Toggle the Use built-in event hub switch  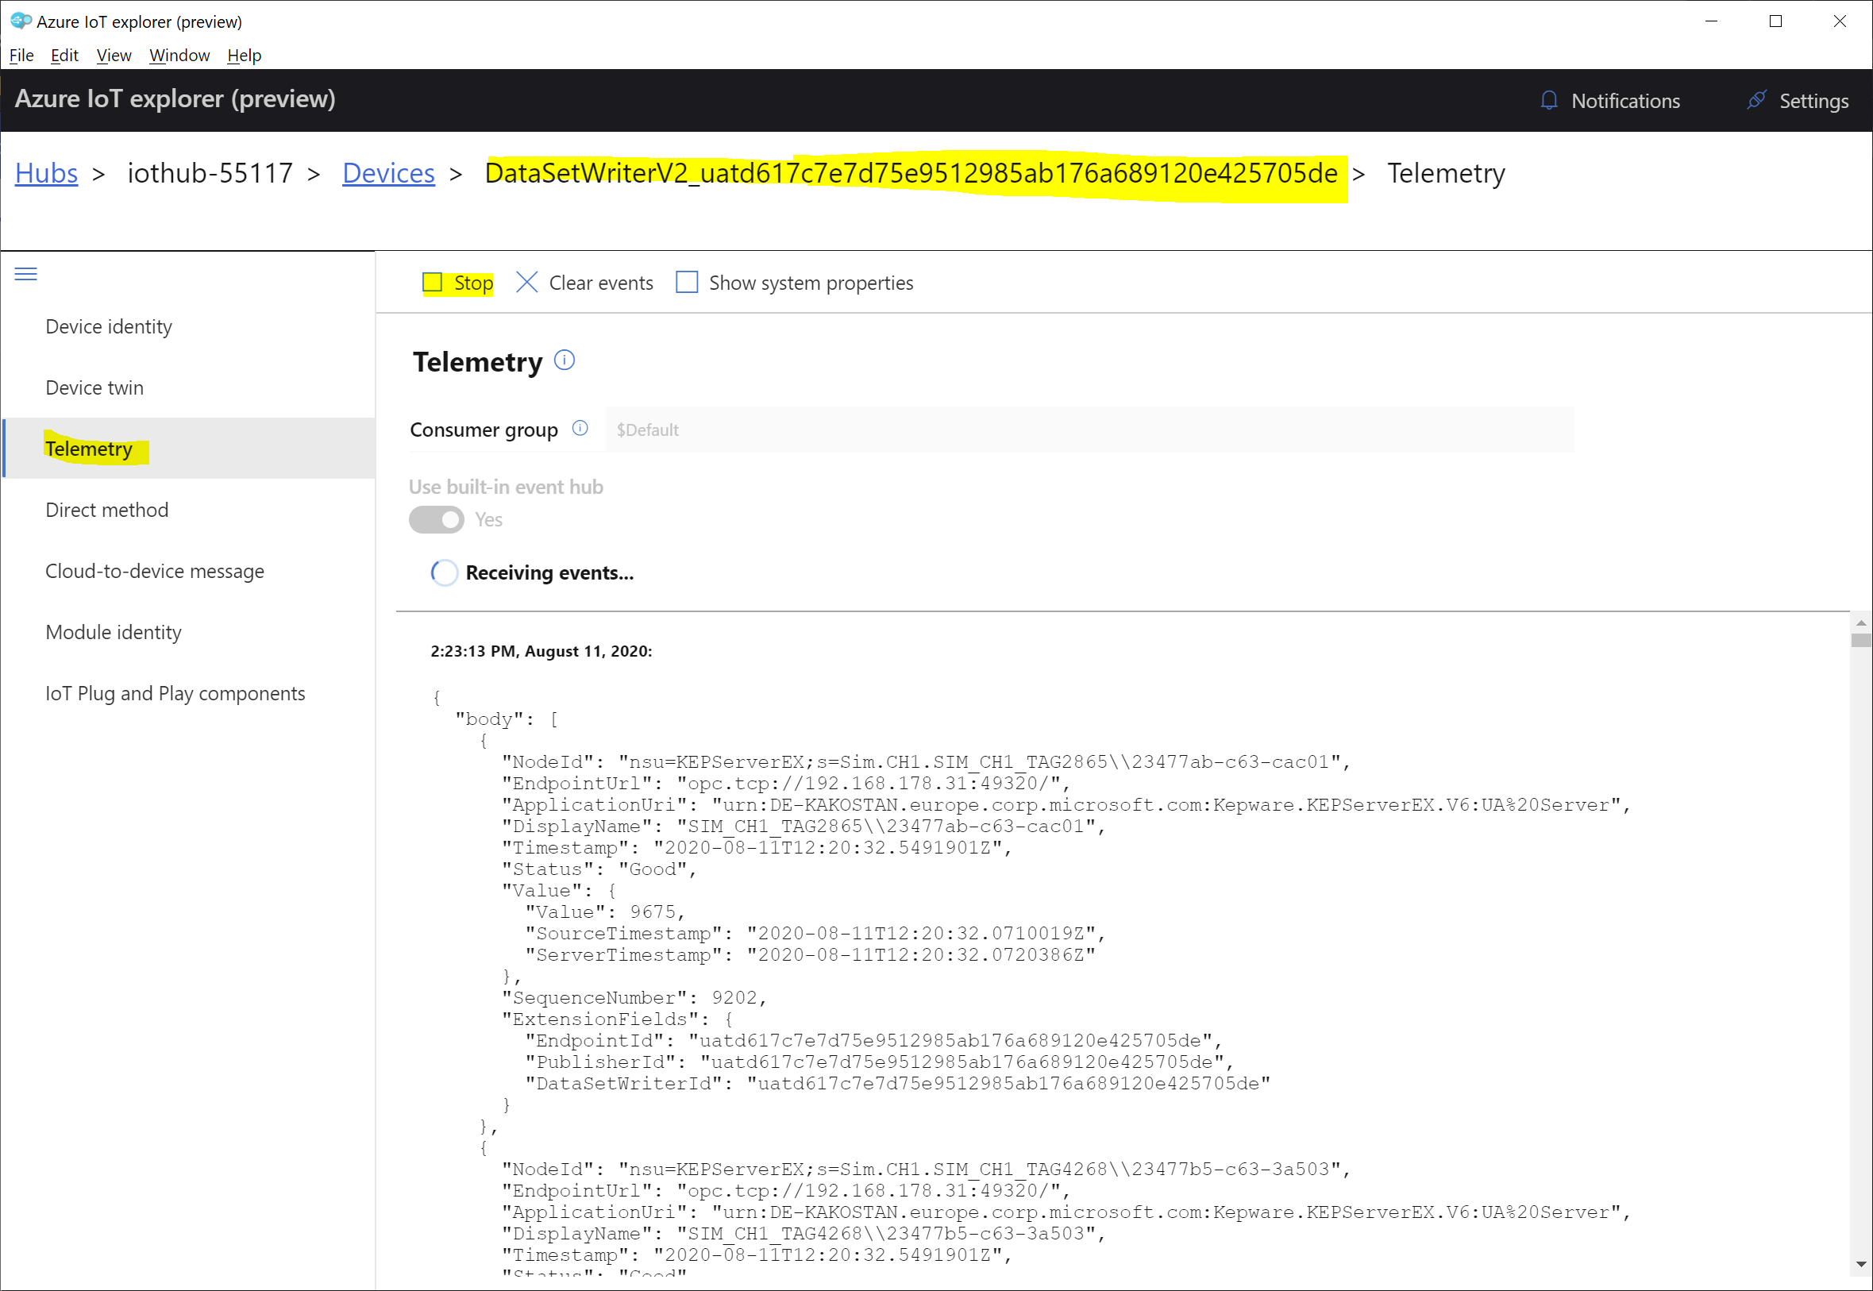437,519
